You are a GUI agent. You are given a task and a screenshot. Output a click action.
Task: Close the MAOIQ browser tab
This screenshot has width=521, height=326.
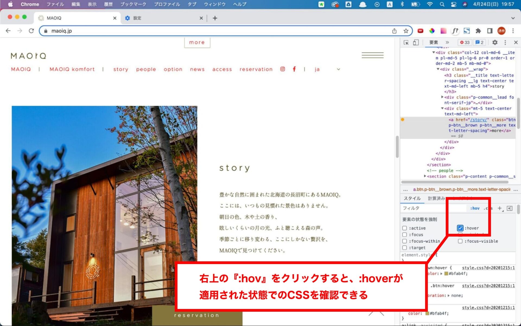(x=115, y=18)
